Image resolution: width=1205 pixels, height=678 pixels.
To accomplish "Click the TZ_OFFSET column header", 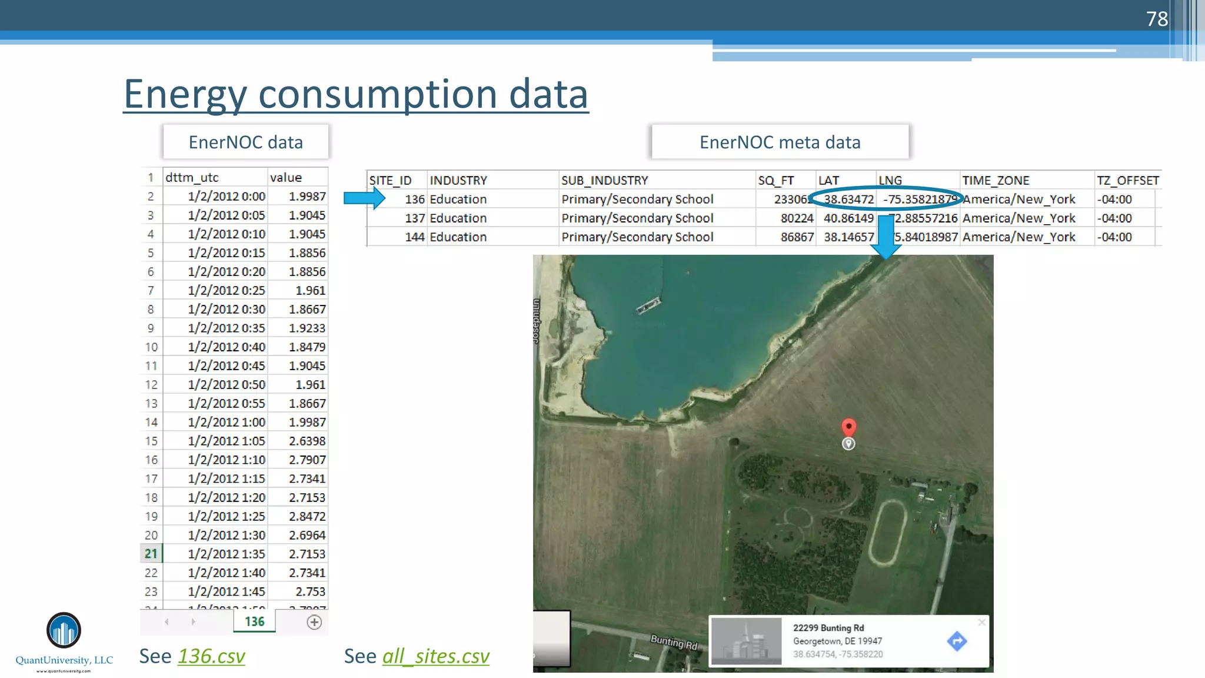I will click(x=1128, y=180).
